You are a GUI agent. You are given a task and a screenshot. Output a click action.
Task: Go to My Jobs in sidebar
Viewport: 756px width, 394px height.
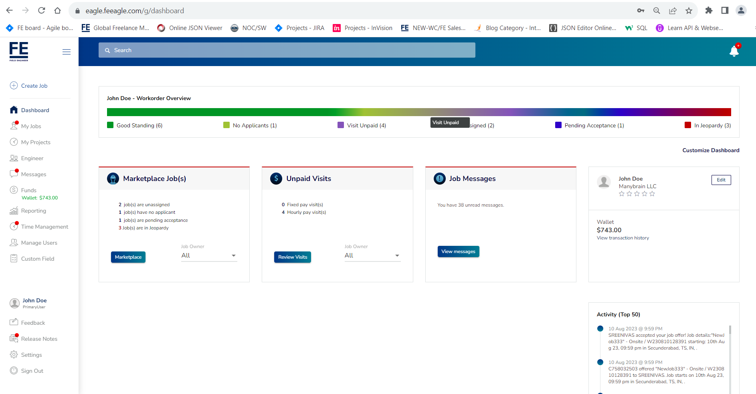pyautogui.click(x=31, y=126)
